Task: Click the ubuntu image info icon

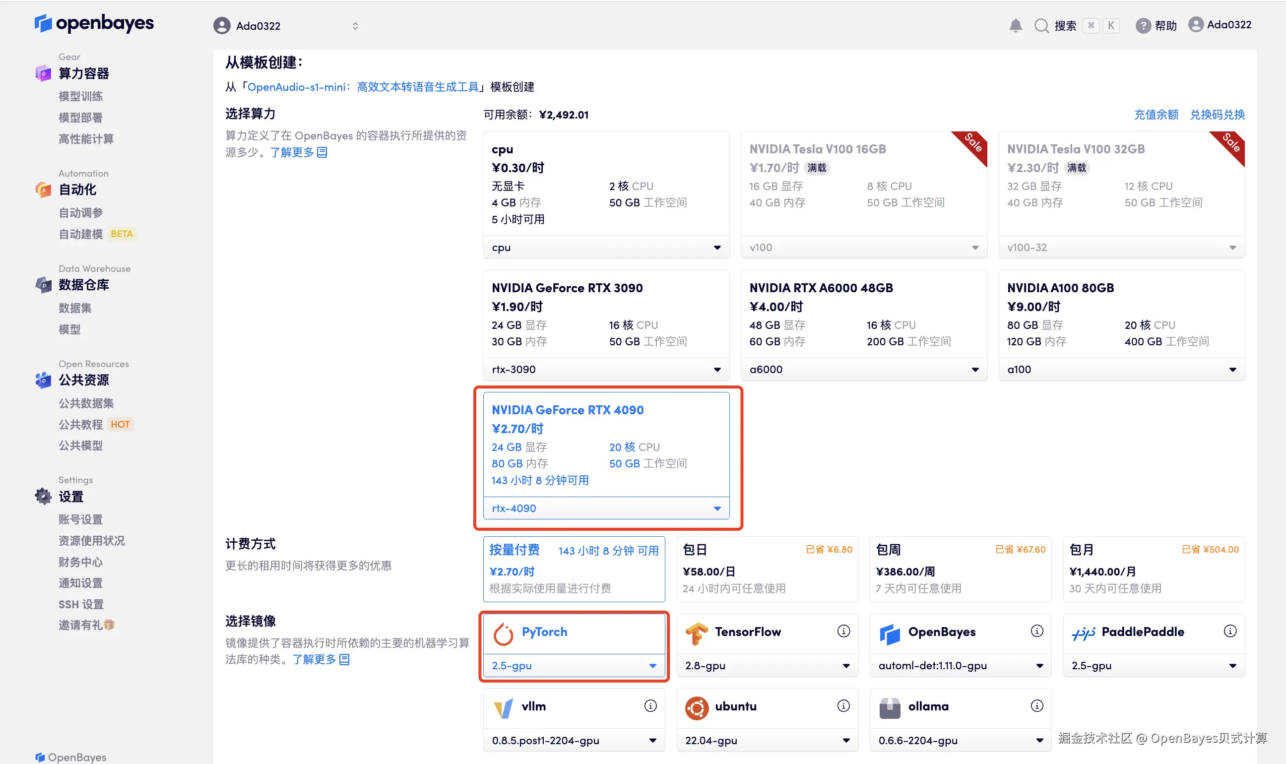Action: pyautogui.click(x=843, y=706)
